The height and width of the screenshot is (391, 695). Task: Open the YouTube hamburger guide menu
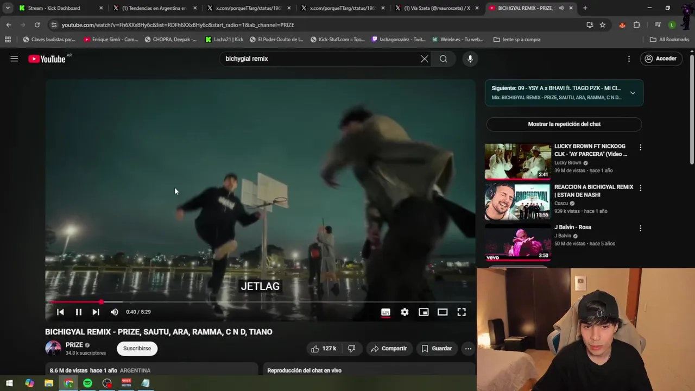pyautogui.click(x=14, y=59)
